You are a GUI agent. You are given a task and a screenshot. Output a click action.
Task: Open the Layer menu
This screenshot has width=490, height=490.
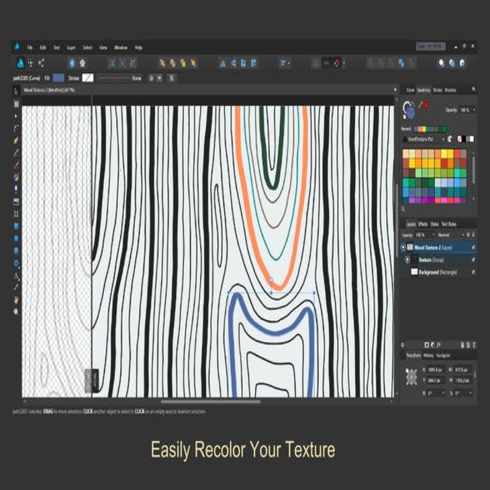click(x=71, y=48)
